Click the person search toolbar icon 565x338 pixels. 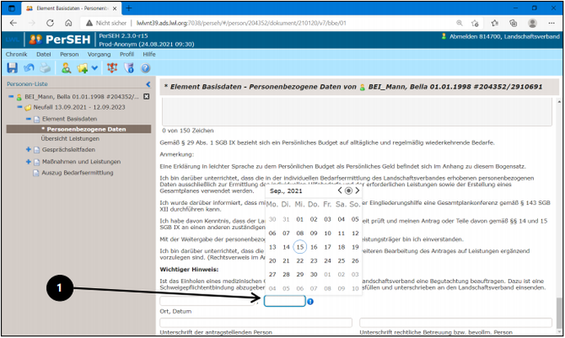pos(66,68)
